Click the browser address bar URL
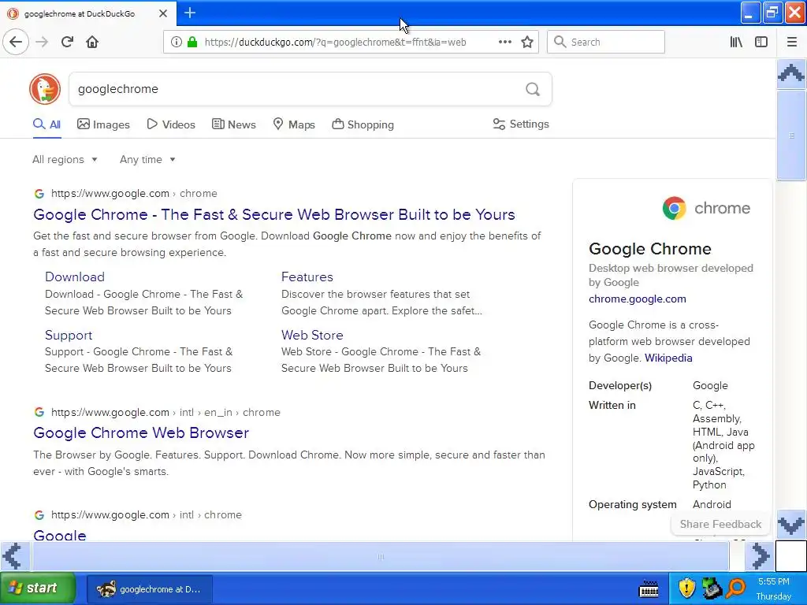This screenshot has width=807, height=605. pyautogui.click(x=335, y=43)
